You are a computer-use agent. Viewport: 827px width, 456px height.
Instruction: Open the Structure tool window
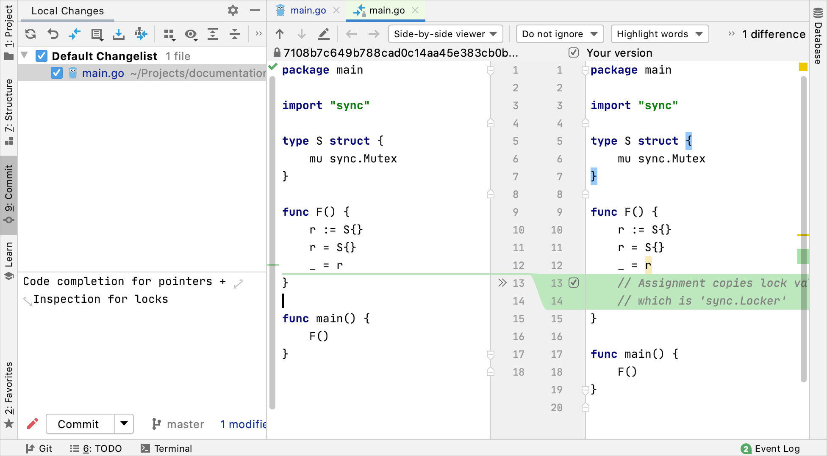click(8, 111)
